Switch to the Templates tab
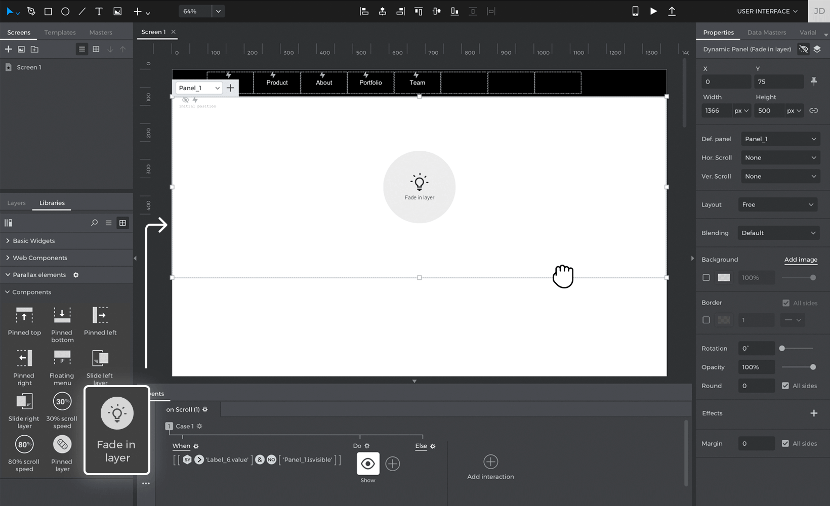830x506 pixels. [x=60, y=32]
